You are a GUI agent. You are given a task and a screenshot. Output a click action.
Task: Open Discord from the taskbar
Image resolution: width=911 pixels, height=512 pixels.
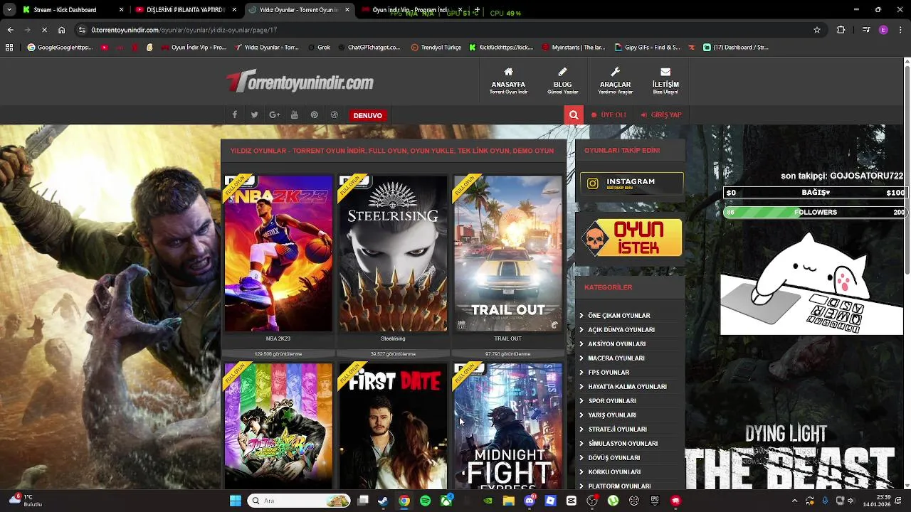[x=530, y=501]
